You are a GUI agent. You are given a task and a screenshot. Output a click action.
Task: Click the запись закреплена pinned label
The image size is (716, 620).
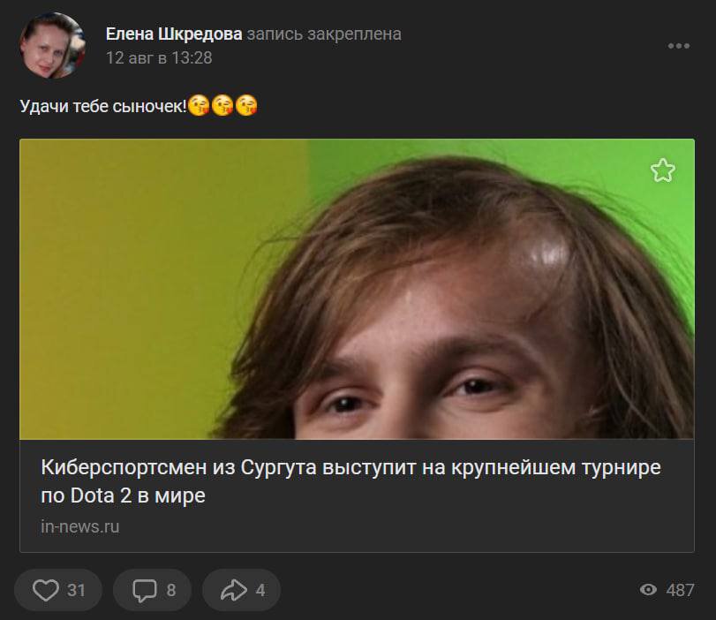(x=324, y=34)
